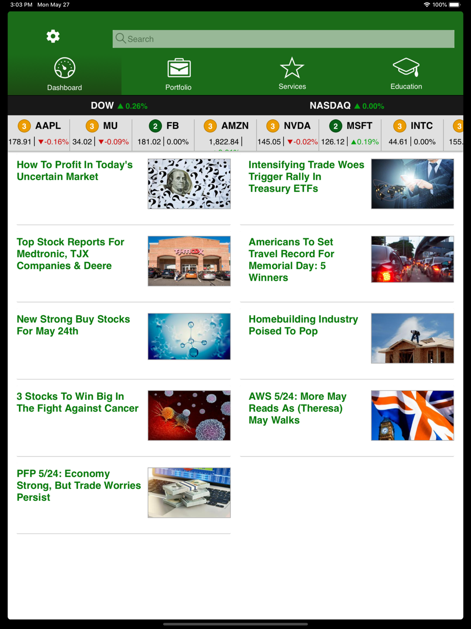Click INTC price 44.61
471x629 pixels.
click(398, 142)
